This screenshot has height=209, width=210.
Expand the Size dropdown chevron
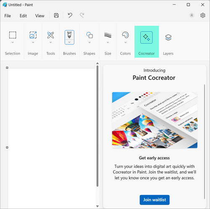tap(108, 42)
